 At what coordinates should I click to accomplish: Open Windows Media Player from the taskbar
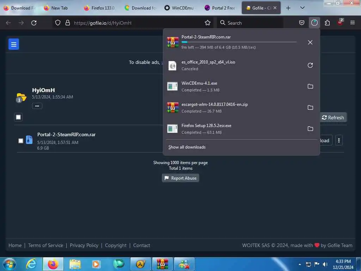click(x=96, y=264)
